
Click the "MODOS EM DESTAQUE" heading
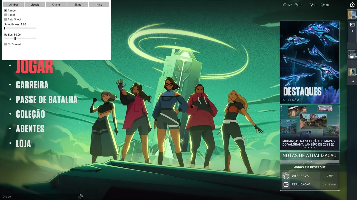(x=310, y=167)
